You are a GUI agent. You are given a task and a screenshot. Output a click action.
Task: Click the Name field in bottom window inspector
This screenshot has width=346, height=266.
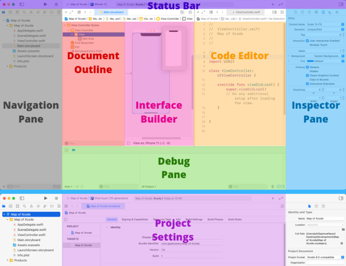tap(325, 218)
